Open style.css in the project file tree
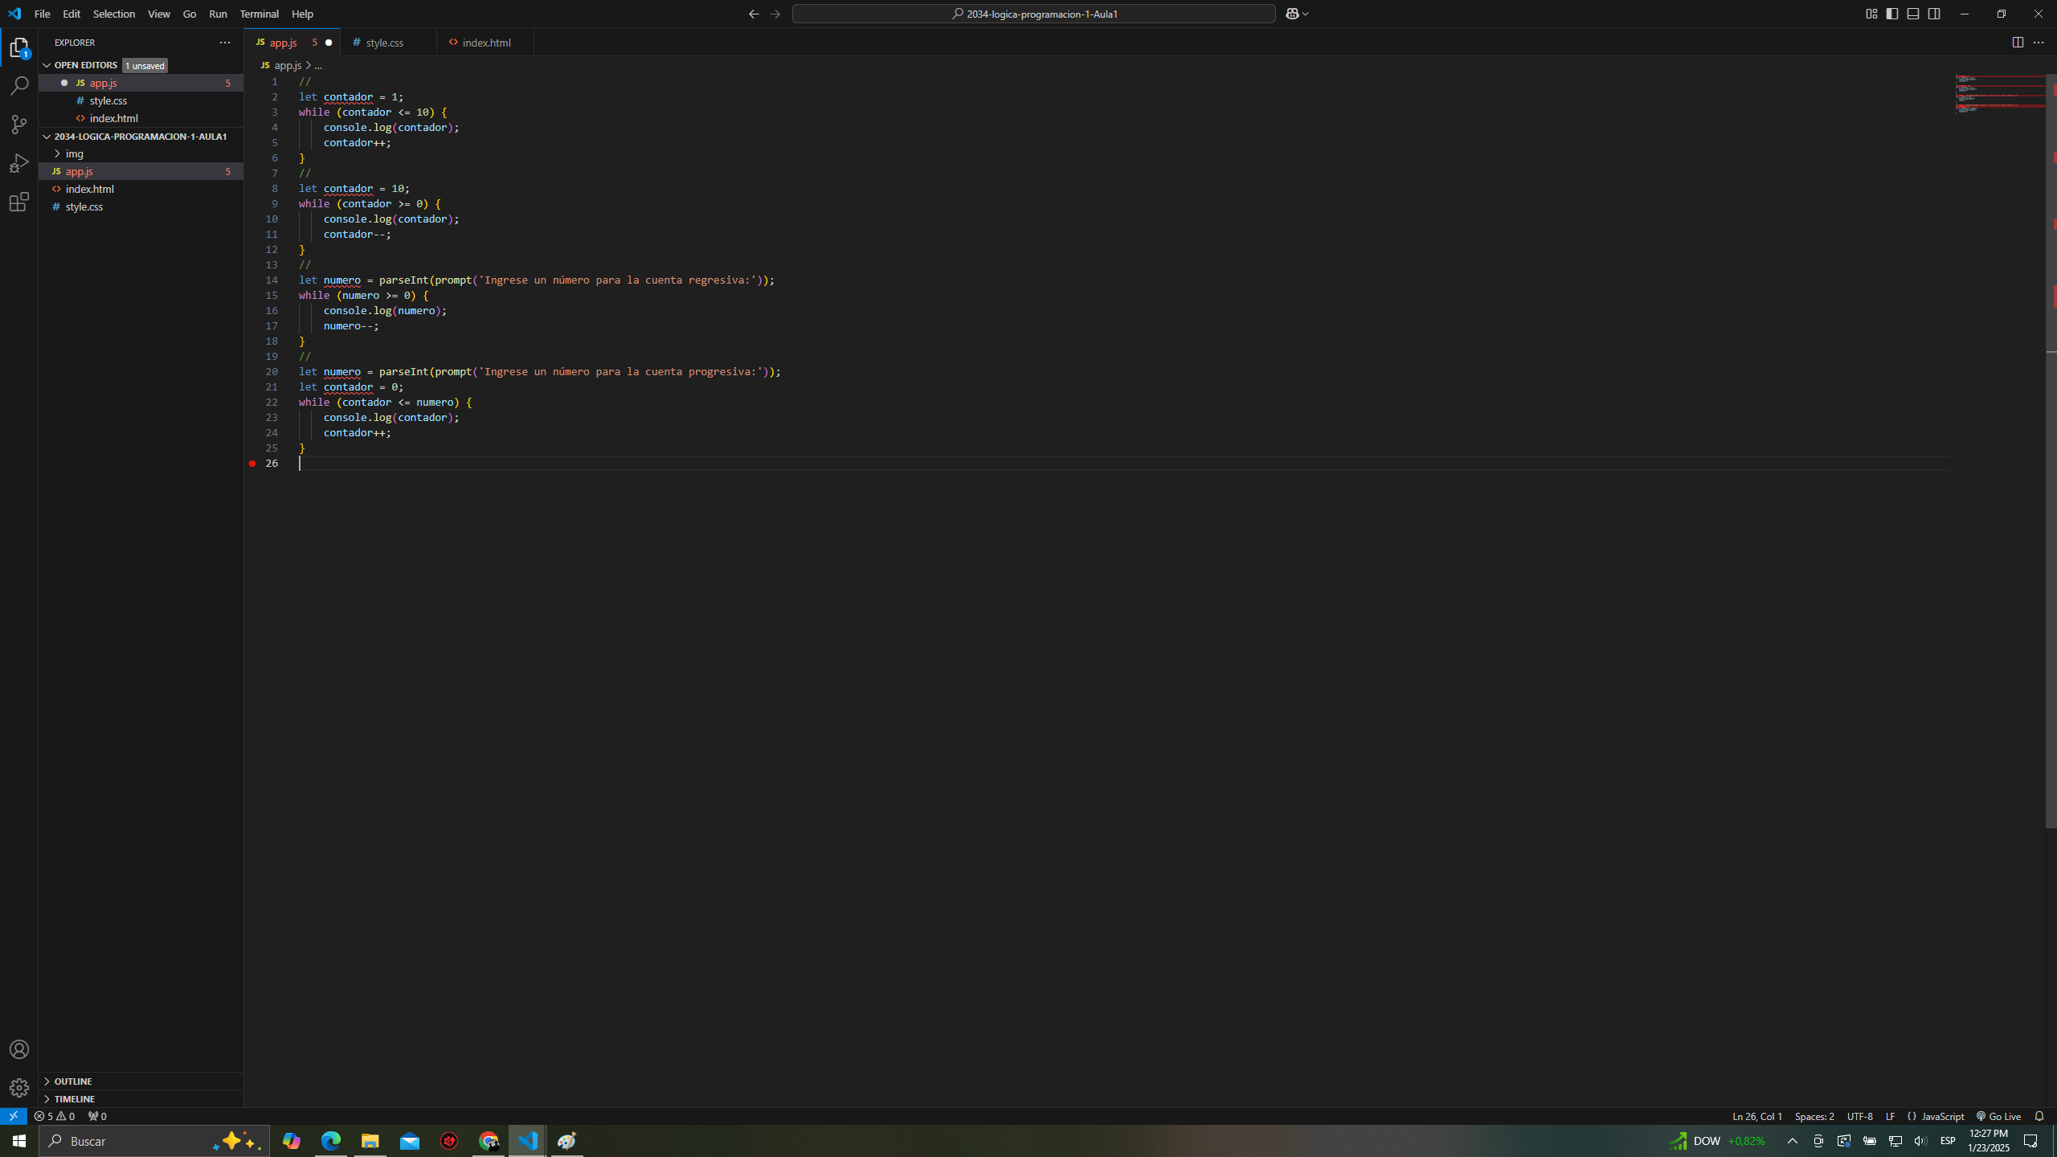Viewport: 2057px width, 1157px height. (141, 206)
